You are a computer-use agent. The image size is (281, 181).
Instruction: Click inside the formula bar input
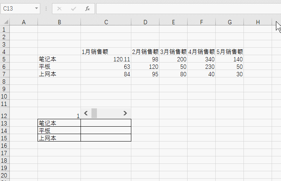click(188, 9)
